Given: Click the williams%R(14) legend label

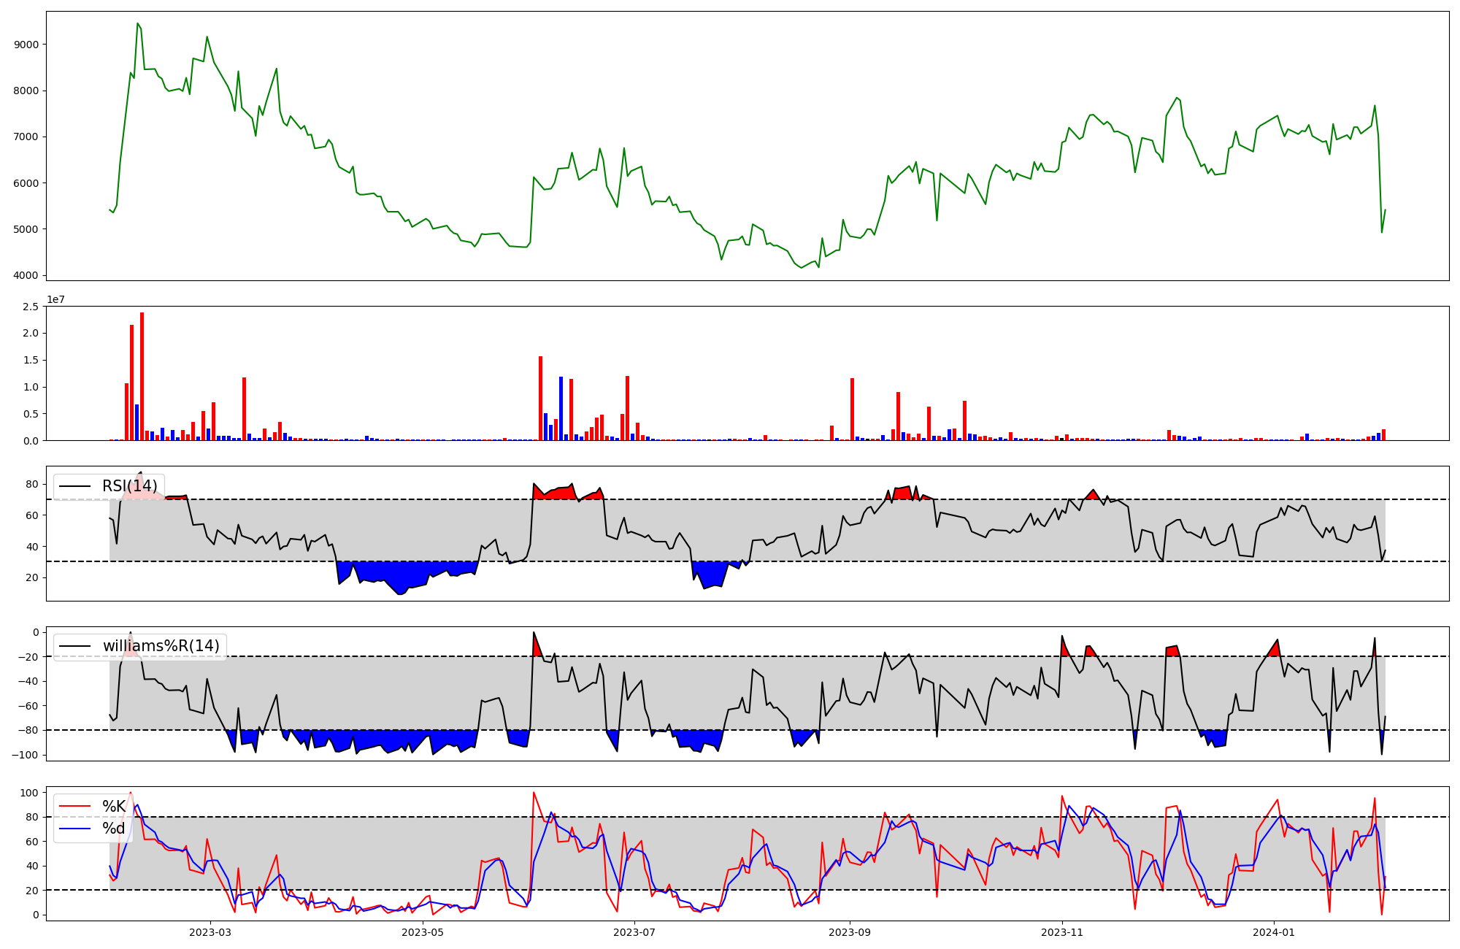Looking at the screenshot, I should (x=161, y=646).
